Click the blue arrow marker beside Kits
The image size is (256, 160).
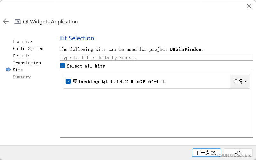pos(8,69)
